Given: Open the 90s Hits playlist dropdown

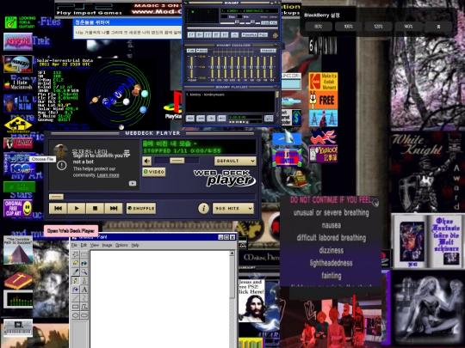Looking at the screenshot, I should click(233, 208).
